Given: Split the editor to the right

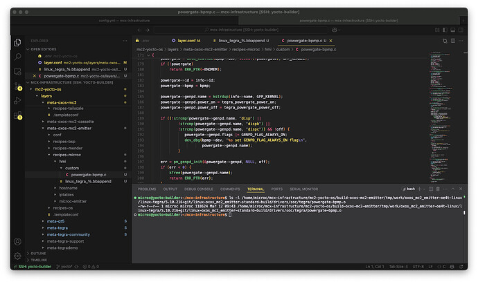Looking at the screenshot, I should 453,41.
